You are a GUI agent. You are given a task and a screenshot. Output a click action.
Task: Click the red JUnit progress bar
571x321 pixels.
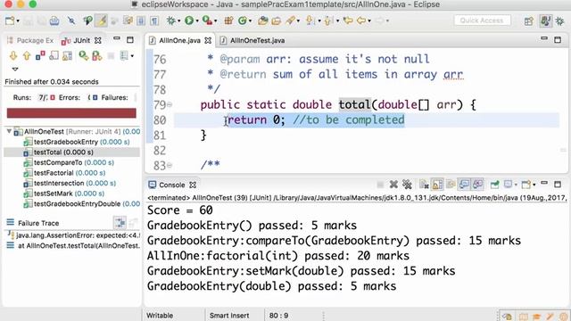pos(71,113)
